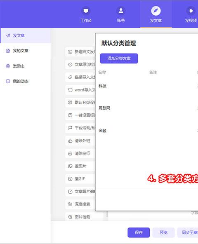Click the 搜GIF tool entry
Screen dimensions: 198x244
coord(80,179)
